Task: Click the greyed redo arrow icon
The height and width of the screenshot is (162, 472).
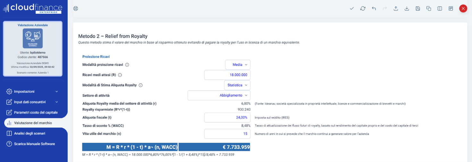Action: tap(385, 9)
